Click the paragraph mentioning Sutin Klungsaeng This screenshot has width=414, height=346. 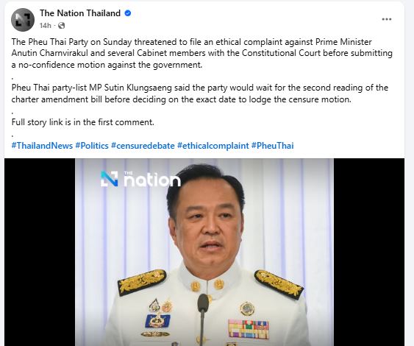click(x=200, y=93)
